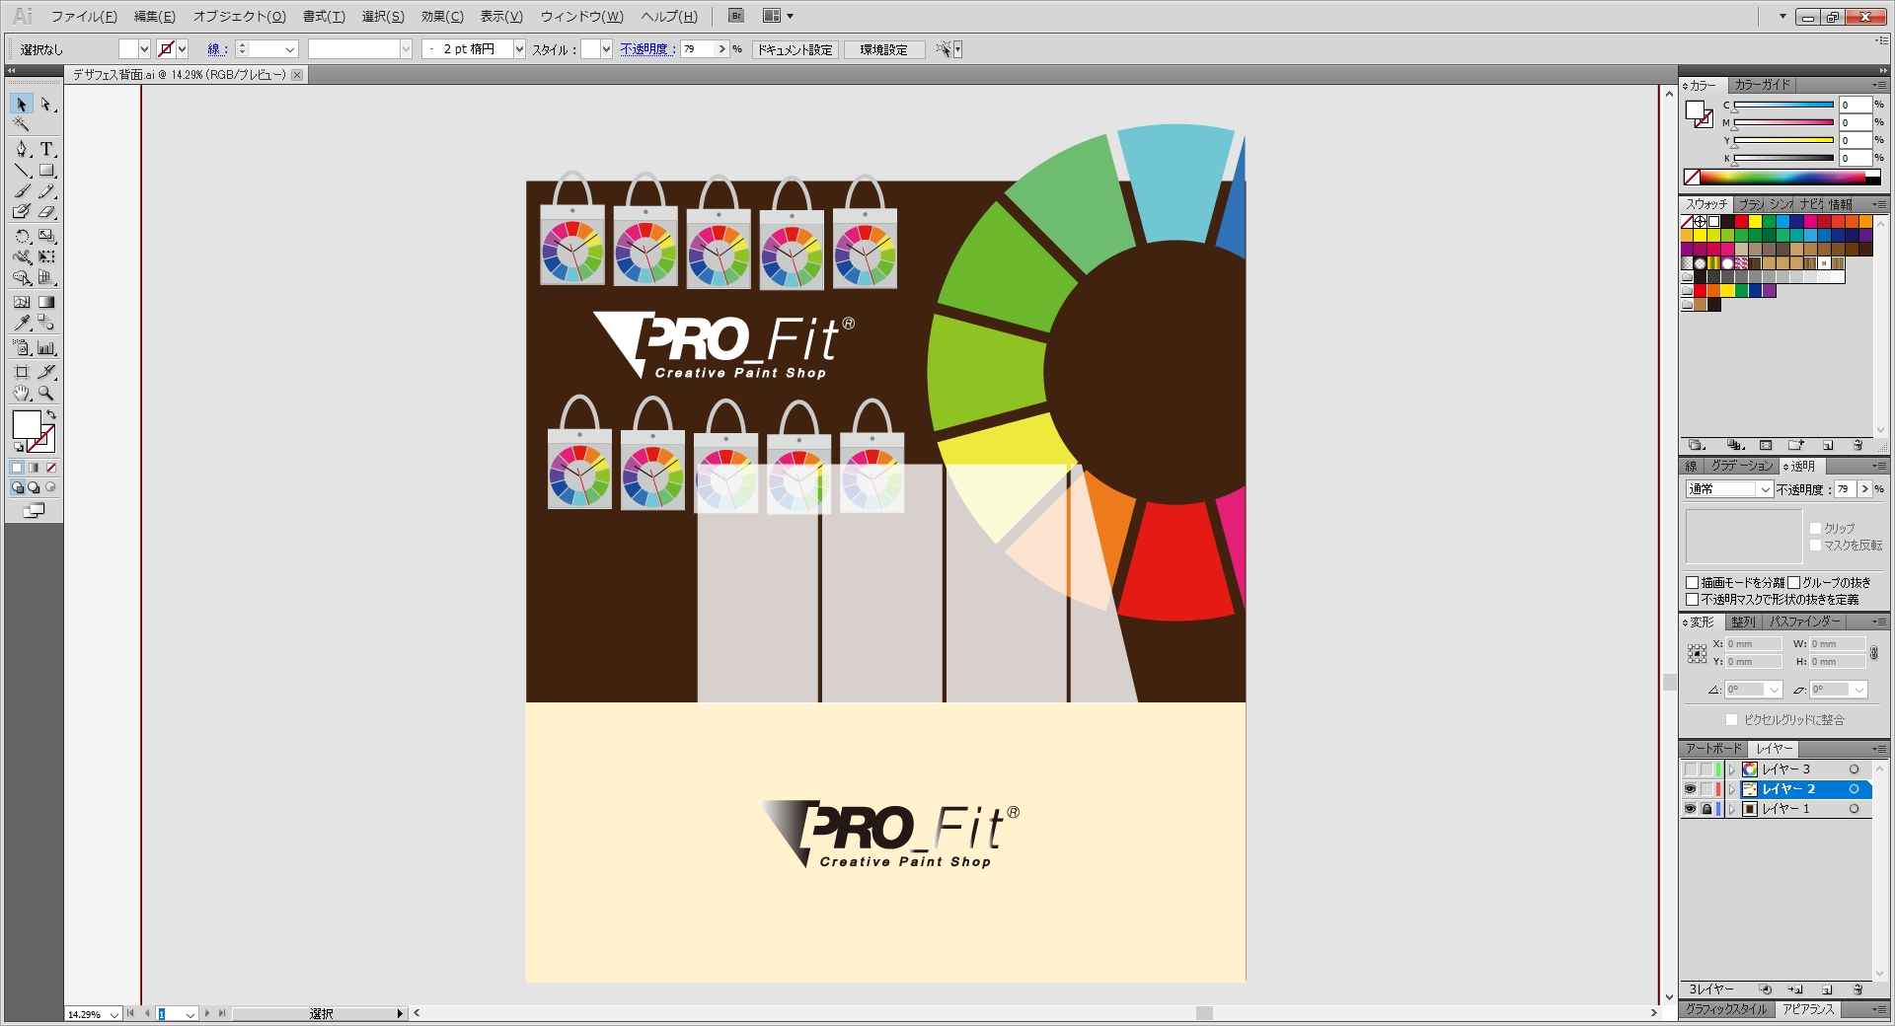The image size is (1895, 1026).
Task: Click the 環境設定 button
Action: (883, 49)
